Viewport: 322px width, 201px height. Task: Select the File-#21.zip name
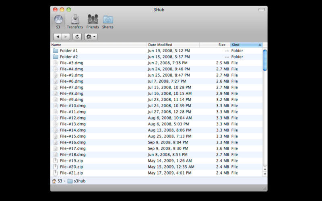[72, 173]
